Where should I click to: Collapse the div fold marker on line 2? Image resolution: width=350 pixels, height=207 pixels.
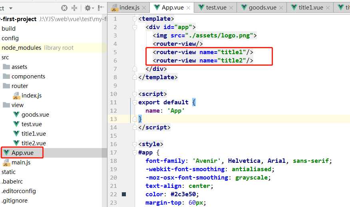(x=135, y=27)
